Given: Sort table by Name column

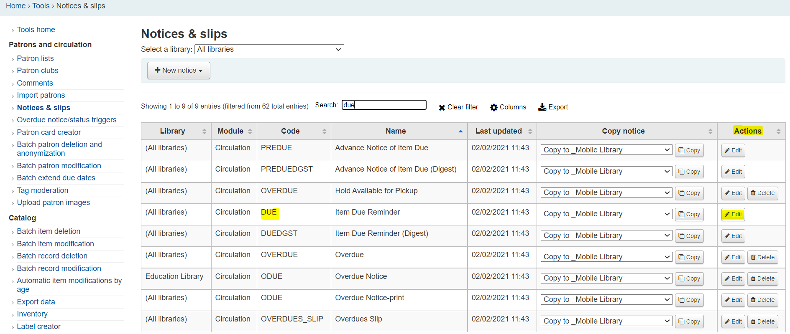Looking at the screenshot, I should (x=399, y=131).
